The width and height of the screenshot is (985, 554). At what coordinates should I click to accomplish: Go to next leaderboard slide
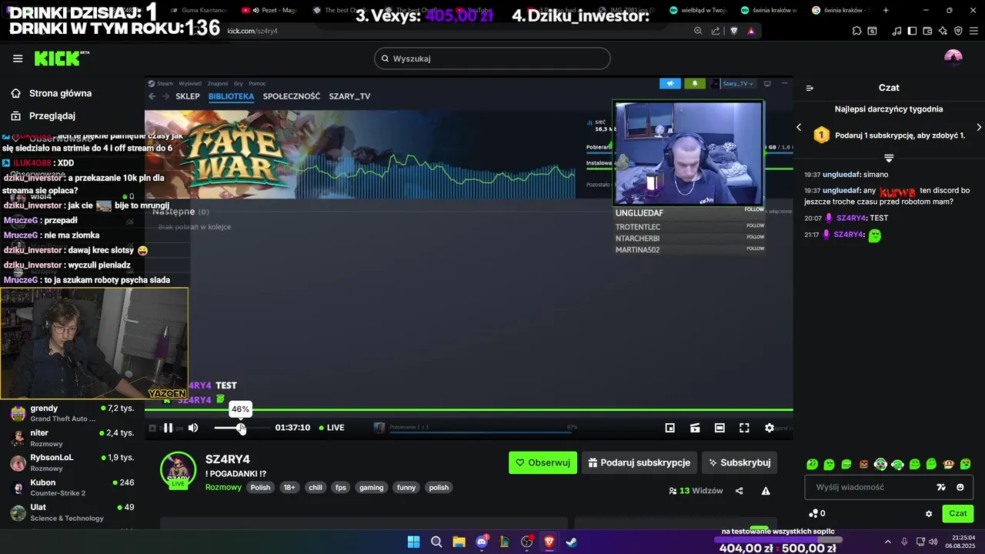[979, 127]
